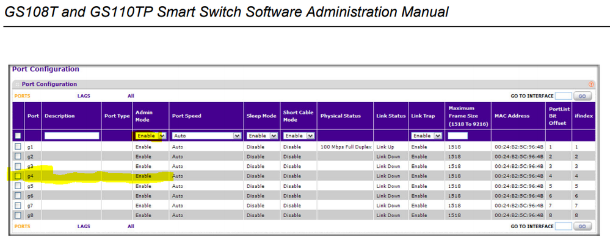Select the checkbox for port g5
Image resolution: width=610 pixels, height=247 pixels.
[x=18, y=186]
